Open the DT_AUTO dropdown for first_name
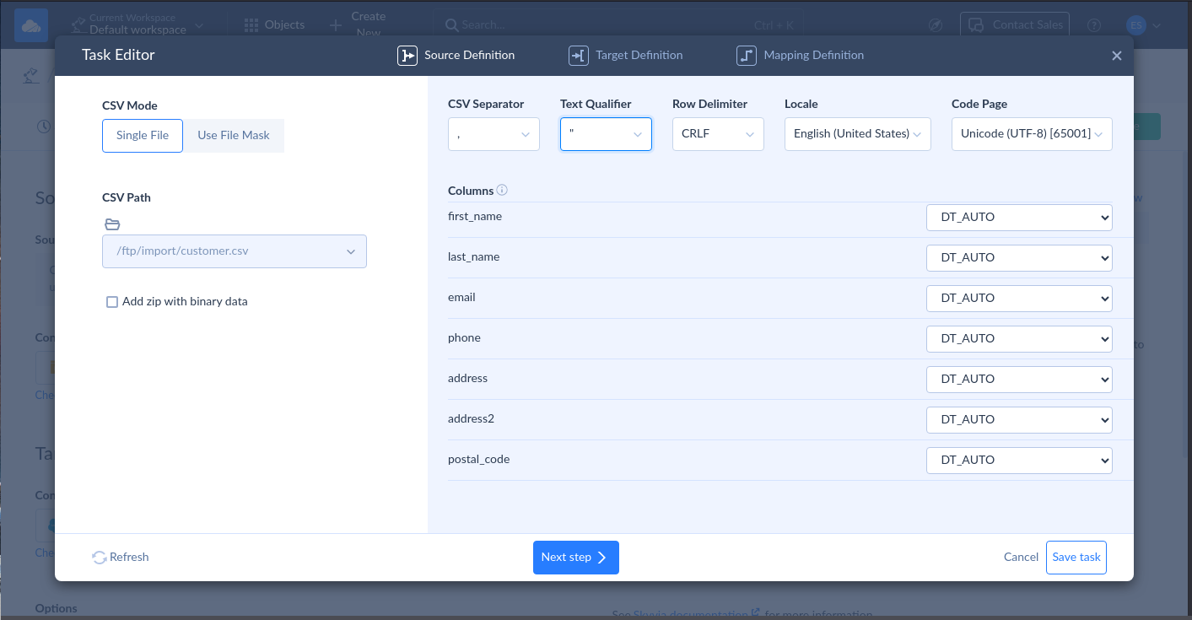This screenshot has height=620, width=1192. click(x=1018, y=217)
